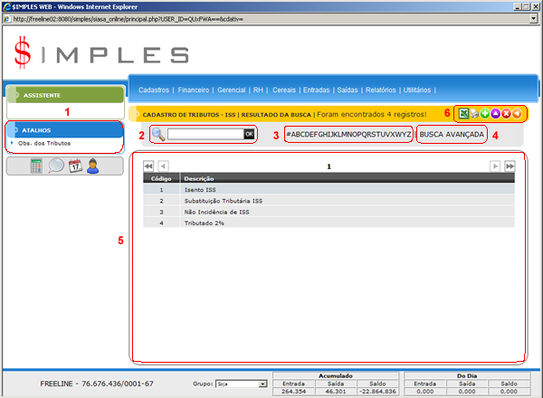
Task: Go back using orange arrow icon
Action: (x=516, y=114)
